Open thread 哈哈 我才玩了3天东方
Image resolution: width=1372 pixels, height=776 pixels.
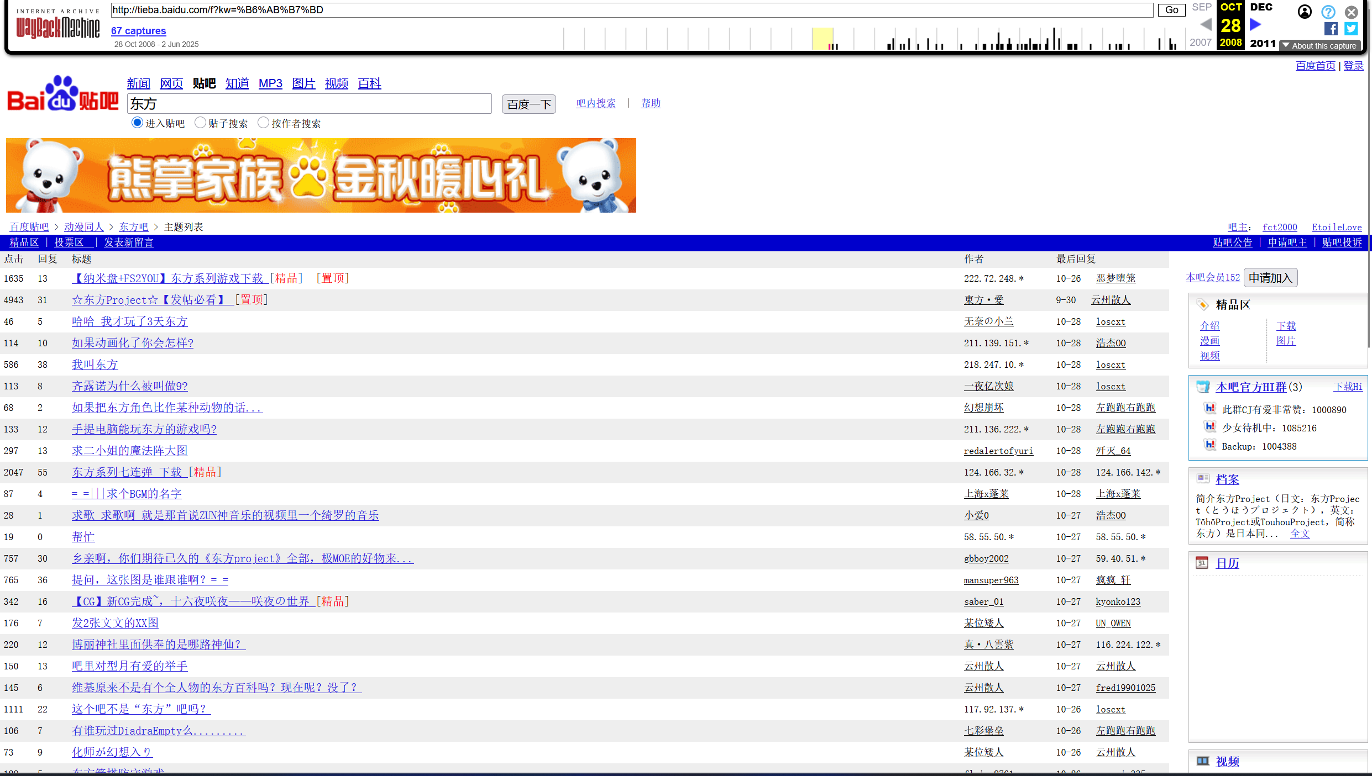(x=130, y=321)
